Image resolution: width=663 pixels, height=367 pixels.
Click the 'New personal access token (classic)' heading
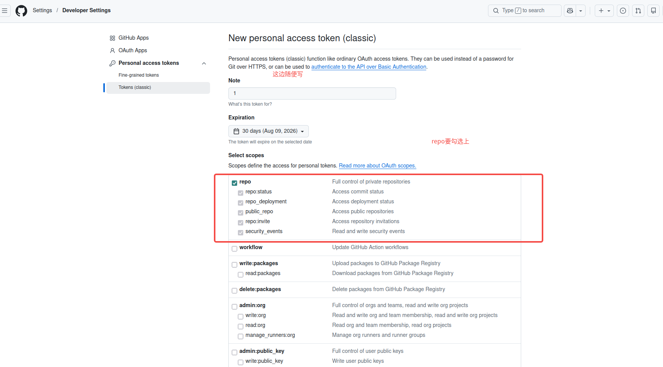302,38
